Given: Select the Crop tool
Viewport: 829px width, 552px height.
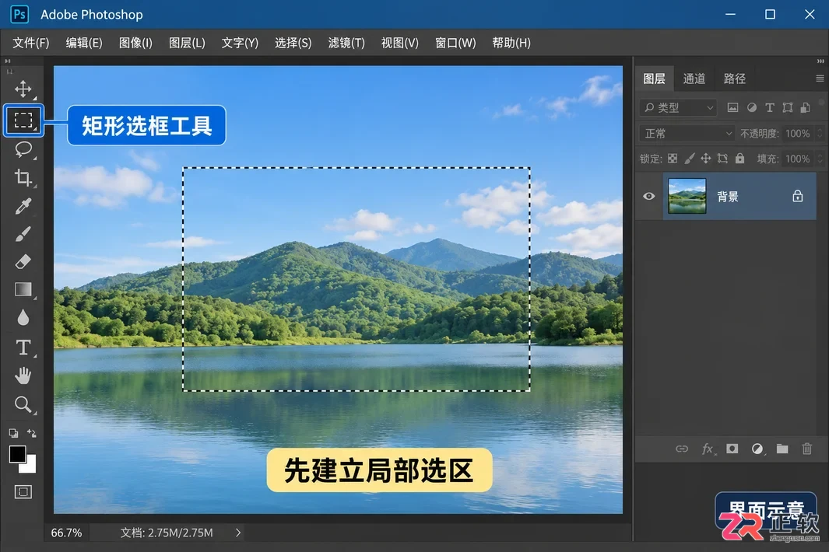Looking at the screenshot, I should [23, 177].
